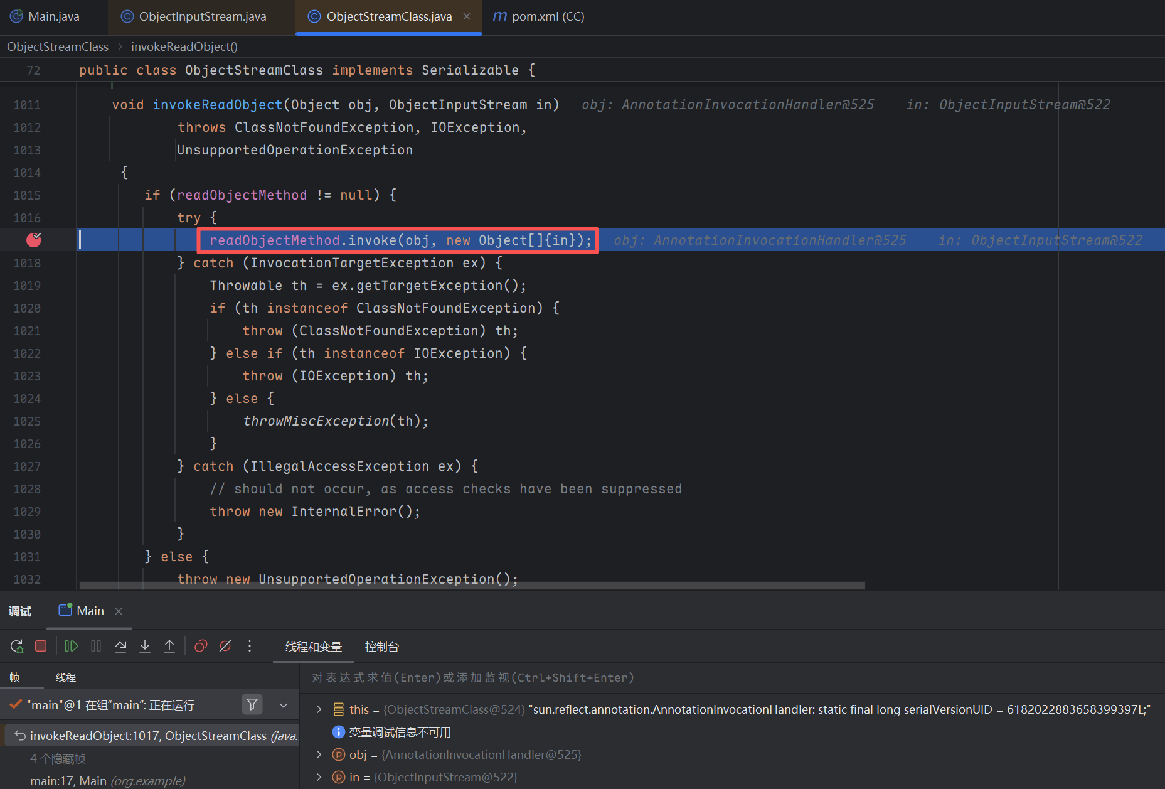Switch to the ObjectInputStream.java tab
Screen dimensions: 1165x789
[x=202, y=16]
